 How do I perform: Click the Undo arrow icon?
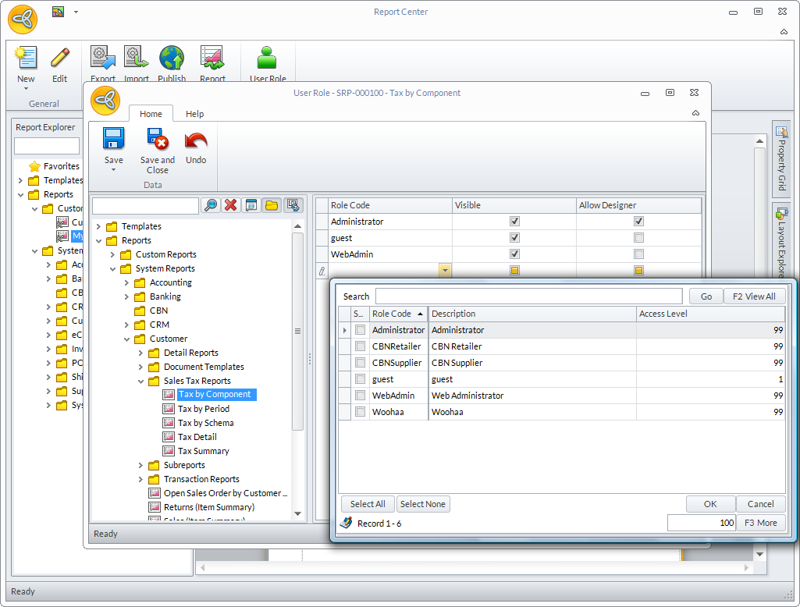tap(196, 141)
